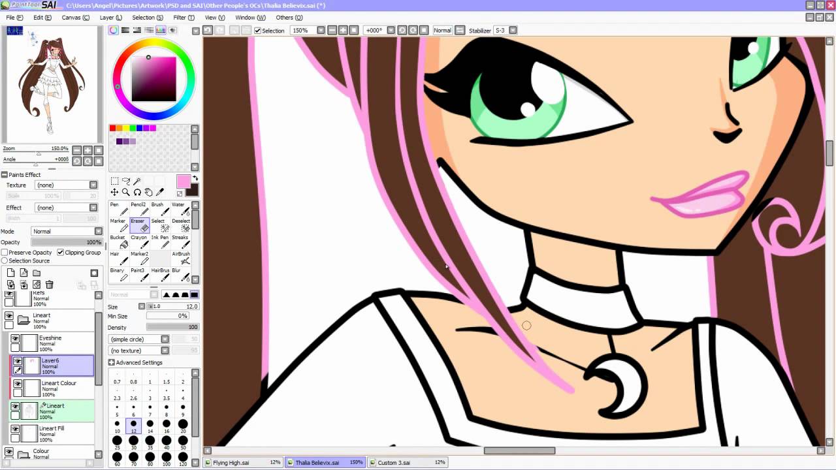The image size is (836, 470).
Task: Click the navigator zoom-in plus button
Action: (x=88, y=150)
